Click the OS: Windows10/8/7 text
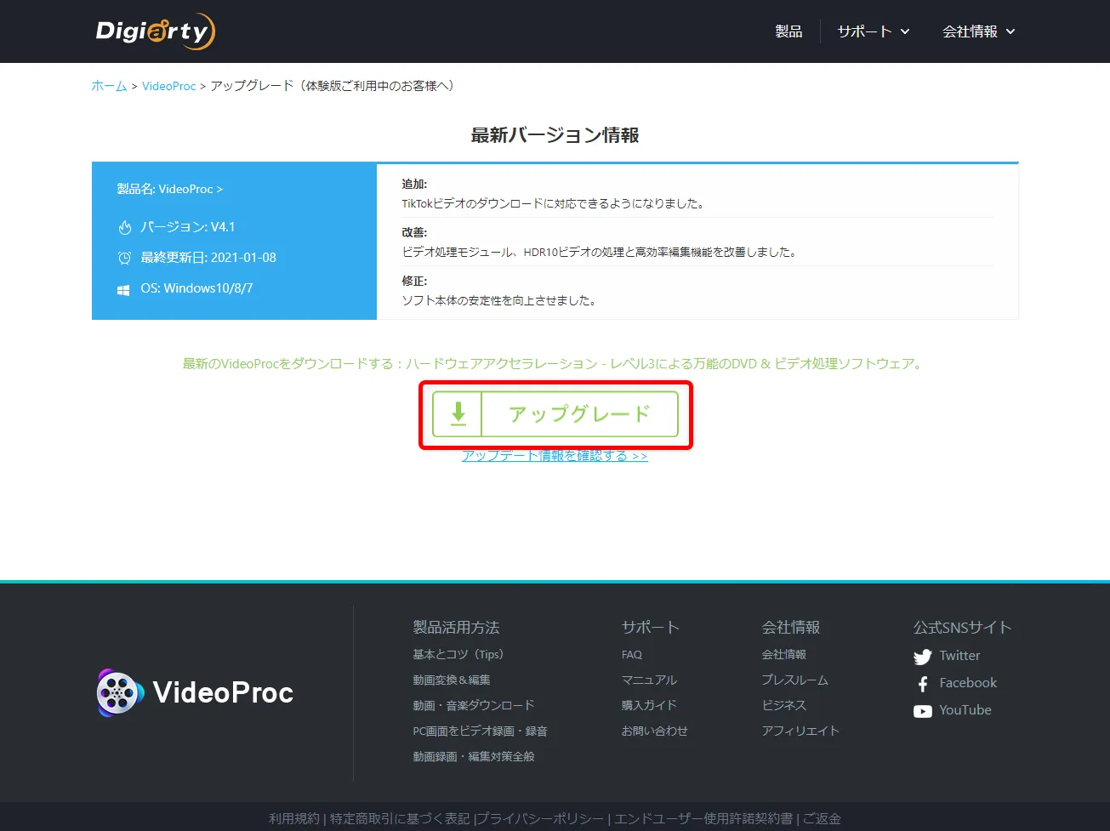The width and height of the screenshot is (1110, 831). [x=196, y=288]
